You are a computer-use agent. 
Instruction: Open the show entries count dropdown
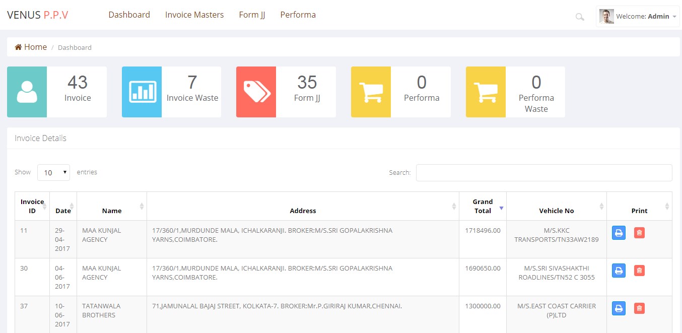(53, 172)
